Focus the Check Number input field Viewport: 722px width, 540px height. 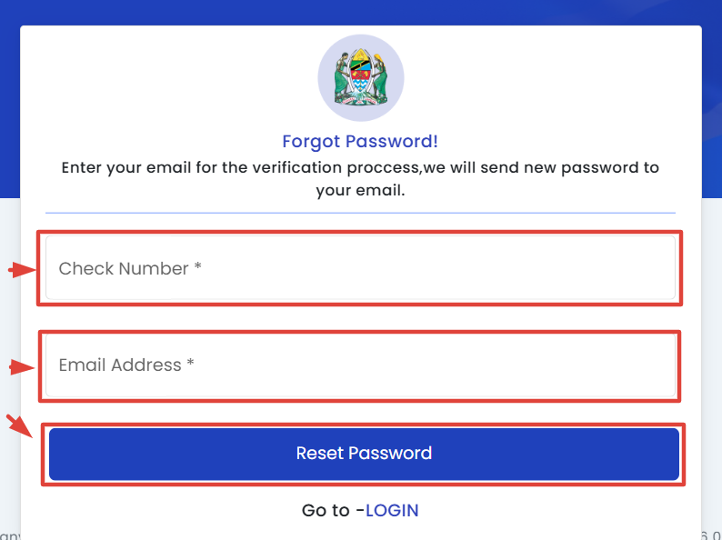tap(360, 268)
